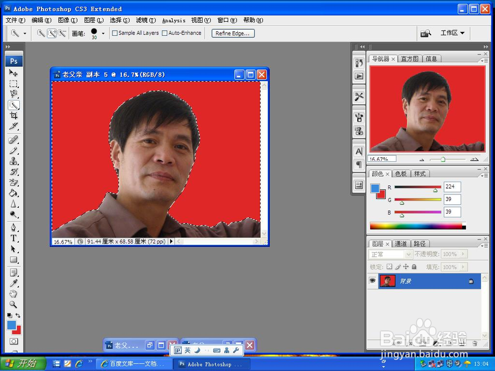Viewport: 495px width, 371px height.
Task: Switch to the 通道 channels tab
Action: click(x=401, y=243)
